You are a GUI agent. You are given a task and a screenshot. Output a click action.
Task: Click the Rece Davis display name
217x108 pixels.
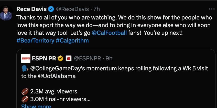click(31, 9)
